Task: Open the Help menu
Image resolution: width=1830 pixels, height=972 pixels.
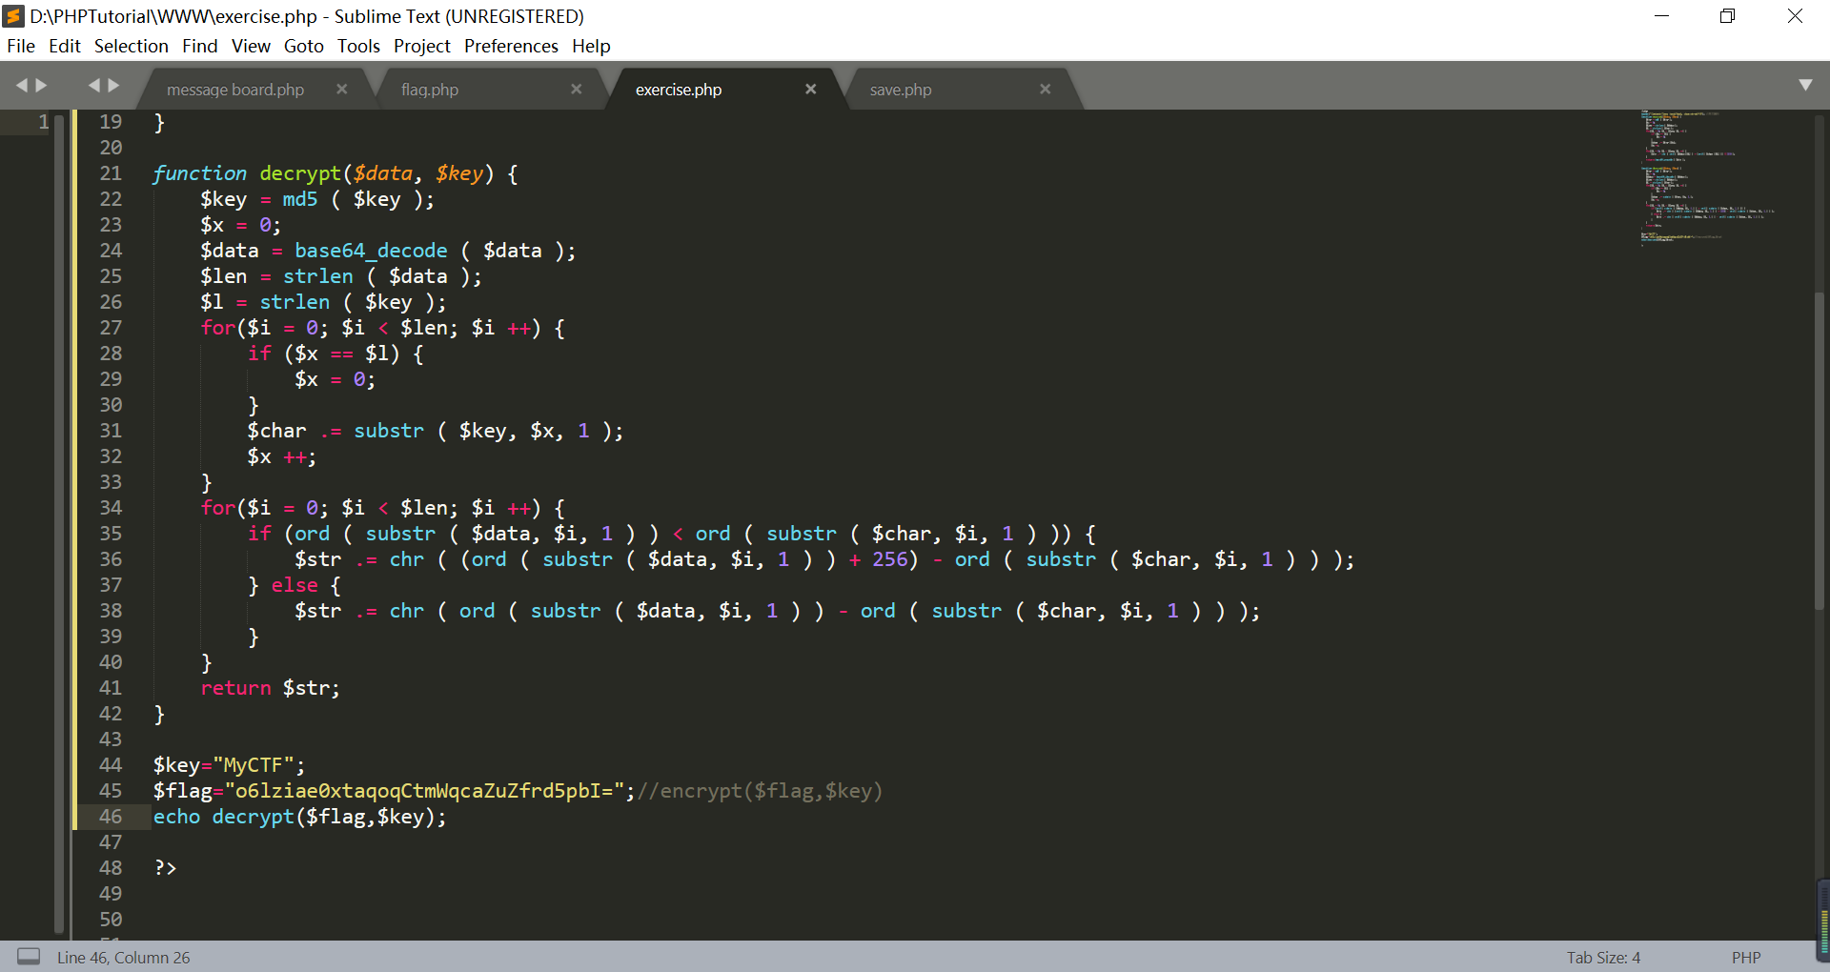Action: click(x=591, y=46)
